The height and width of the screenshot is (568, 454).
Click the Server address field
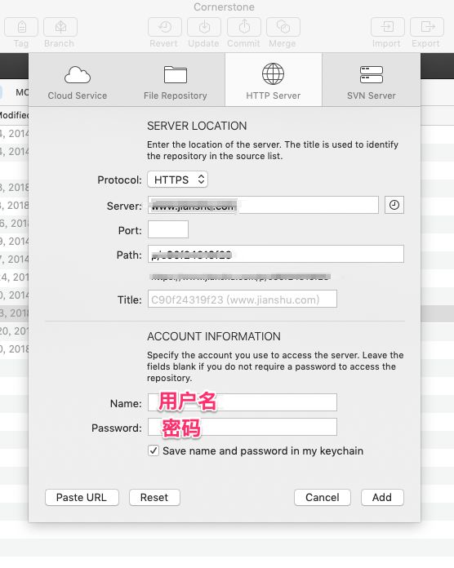point(263,206)
